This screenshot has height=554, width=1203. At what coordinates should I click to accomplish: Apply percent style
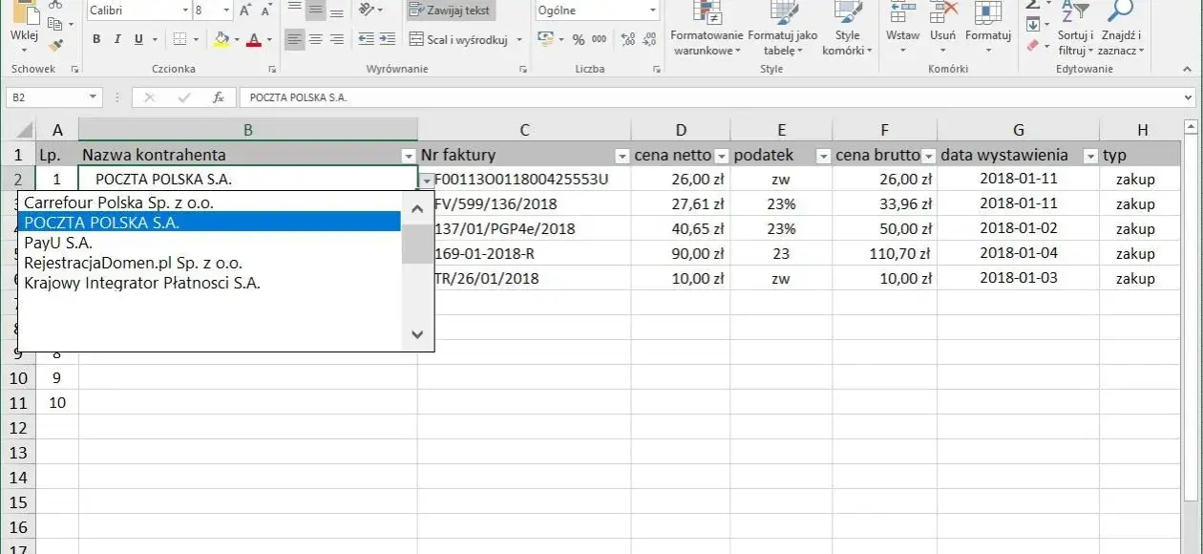tap(579, 40)
